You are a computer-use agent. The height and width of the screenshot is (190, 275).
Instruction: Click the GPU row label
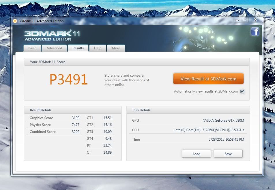[x=135, y=121]
